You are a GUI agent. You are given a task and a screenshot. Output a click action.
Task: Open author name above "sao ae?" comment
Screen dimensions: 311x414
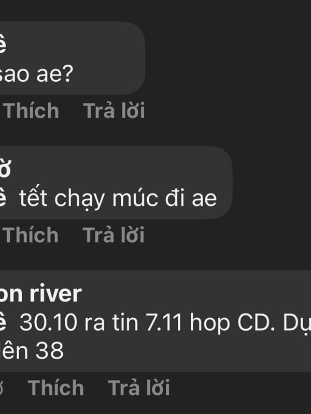tap(3, 44)
